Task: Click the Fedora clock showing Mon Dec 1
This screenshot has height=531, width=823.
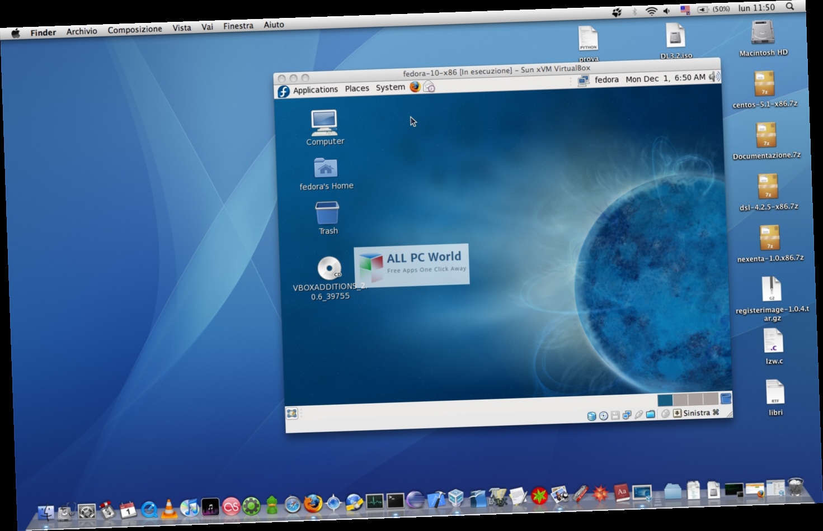Action: coord(665,78)
